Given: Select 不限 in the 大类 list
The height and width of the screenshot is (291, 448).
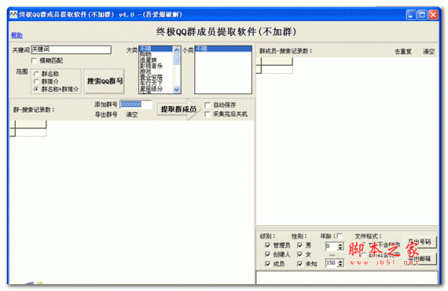Looking at the screenshot, I should pyautogui.click(x=156, y=48).
